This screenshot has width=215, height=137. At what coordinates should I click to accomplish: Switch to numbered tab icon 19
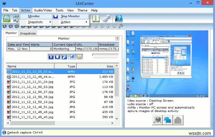pyautogui.click(x=115, y=26)
